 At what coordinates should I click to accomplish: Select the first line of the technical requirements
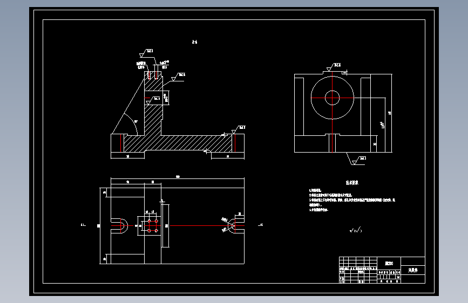[x=315, y=190]
